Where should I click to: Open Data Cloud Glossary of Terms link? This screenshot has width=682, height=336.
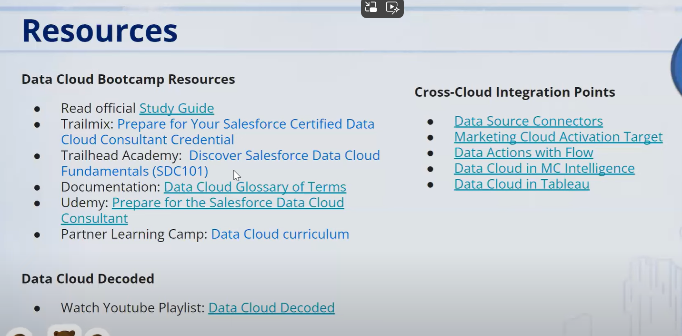(255, 187)
